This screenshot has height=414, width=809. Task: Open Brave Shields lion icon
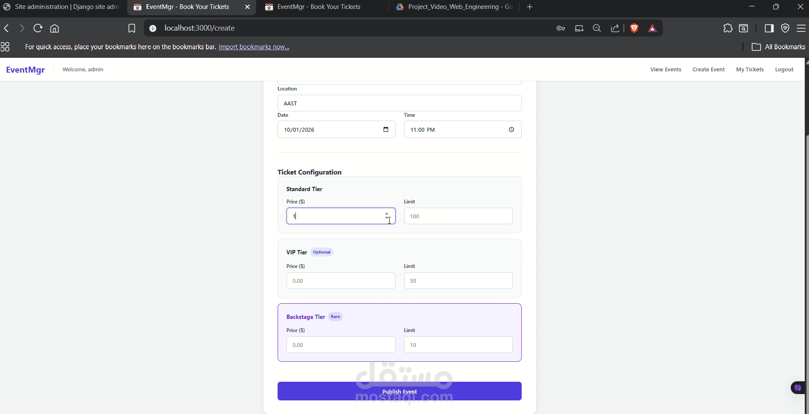point(635,28)
